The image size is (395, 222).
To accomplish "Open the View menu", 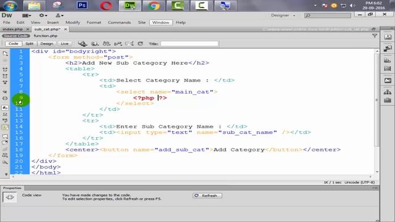I will pos(36,22).
